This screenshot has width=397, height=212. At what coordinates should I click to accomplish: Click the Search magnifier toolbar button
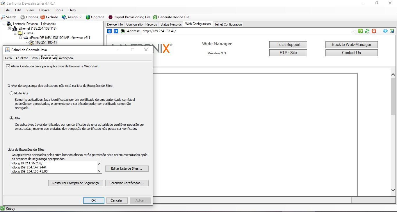tap(8, 17)
